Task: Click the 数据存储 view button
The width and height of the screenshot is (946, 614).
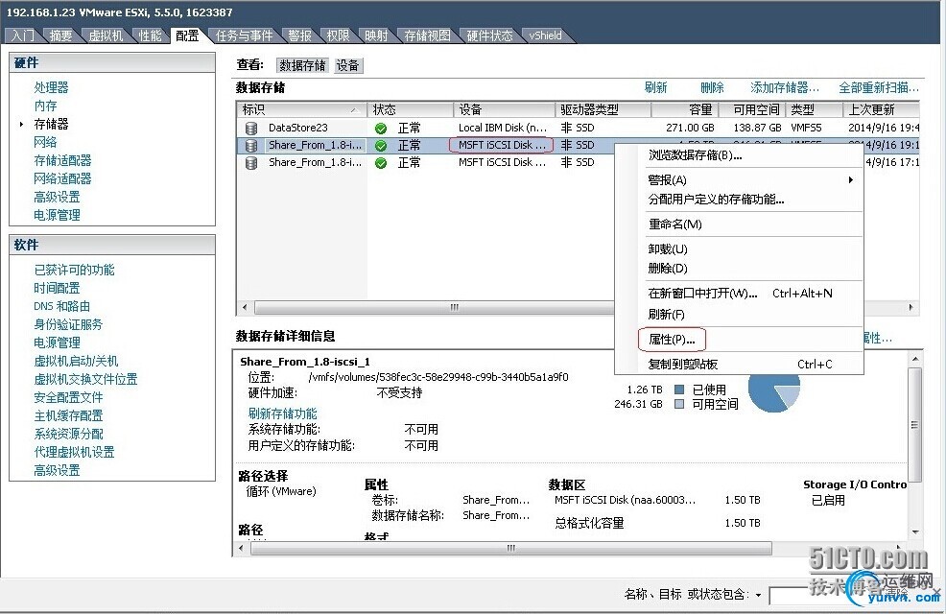Action: (x=302, y=65)
